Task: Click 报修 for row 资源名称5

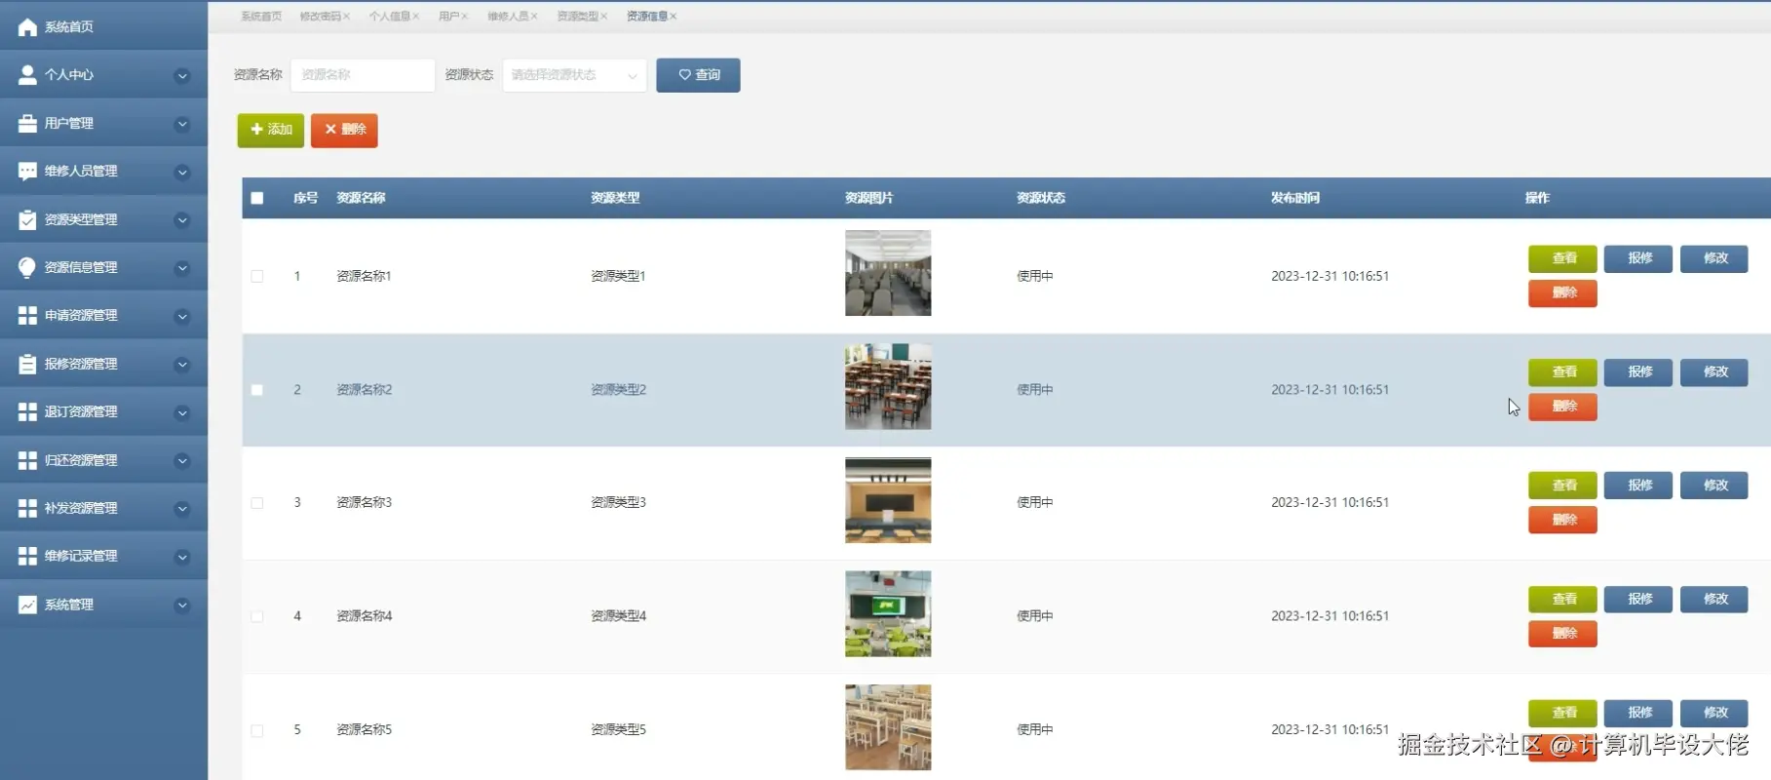Action: (1638, 713)
